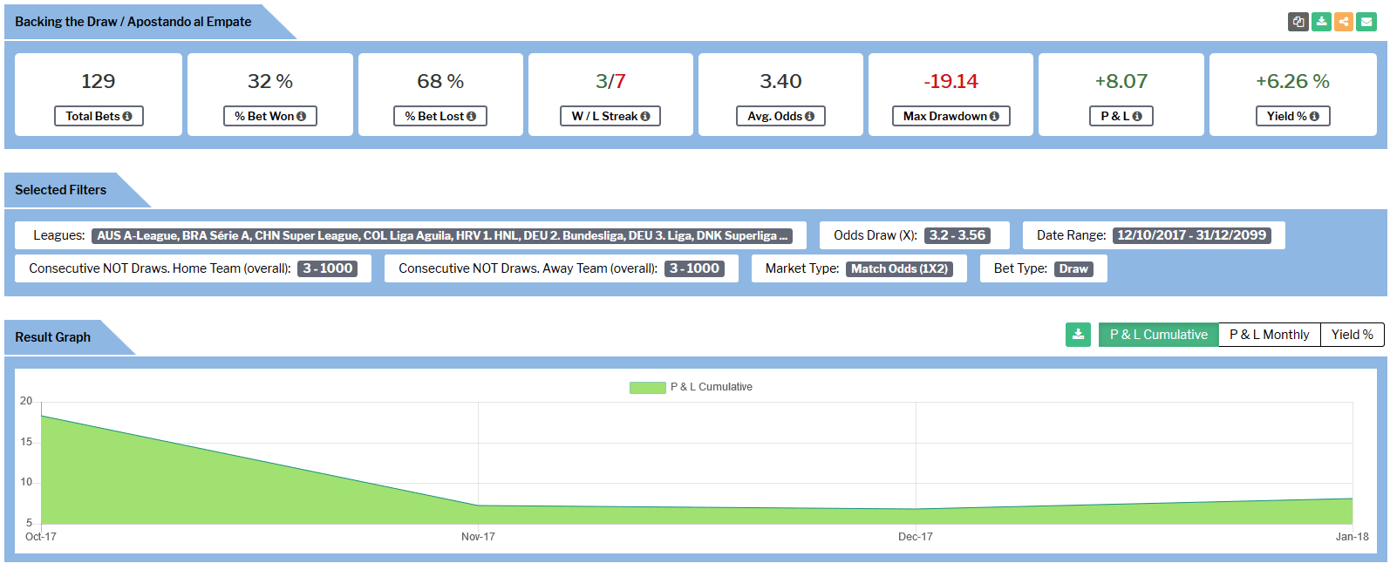Download the result graph image

coord(1078,335)
